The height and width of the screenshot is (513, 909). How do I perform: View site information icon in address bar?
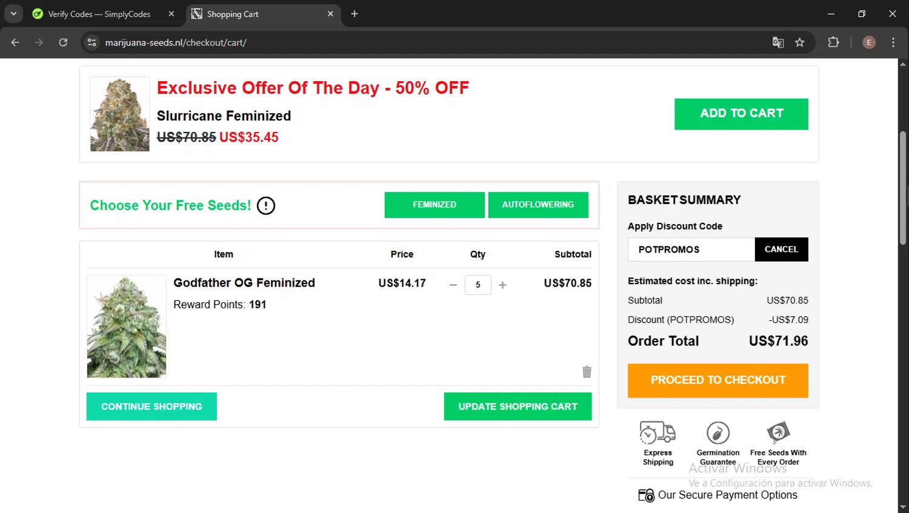92,42
